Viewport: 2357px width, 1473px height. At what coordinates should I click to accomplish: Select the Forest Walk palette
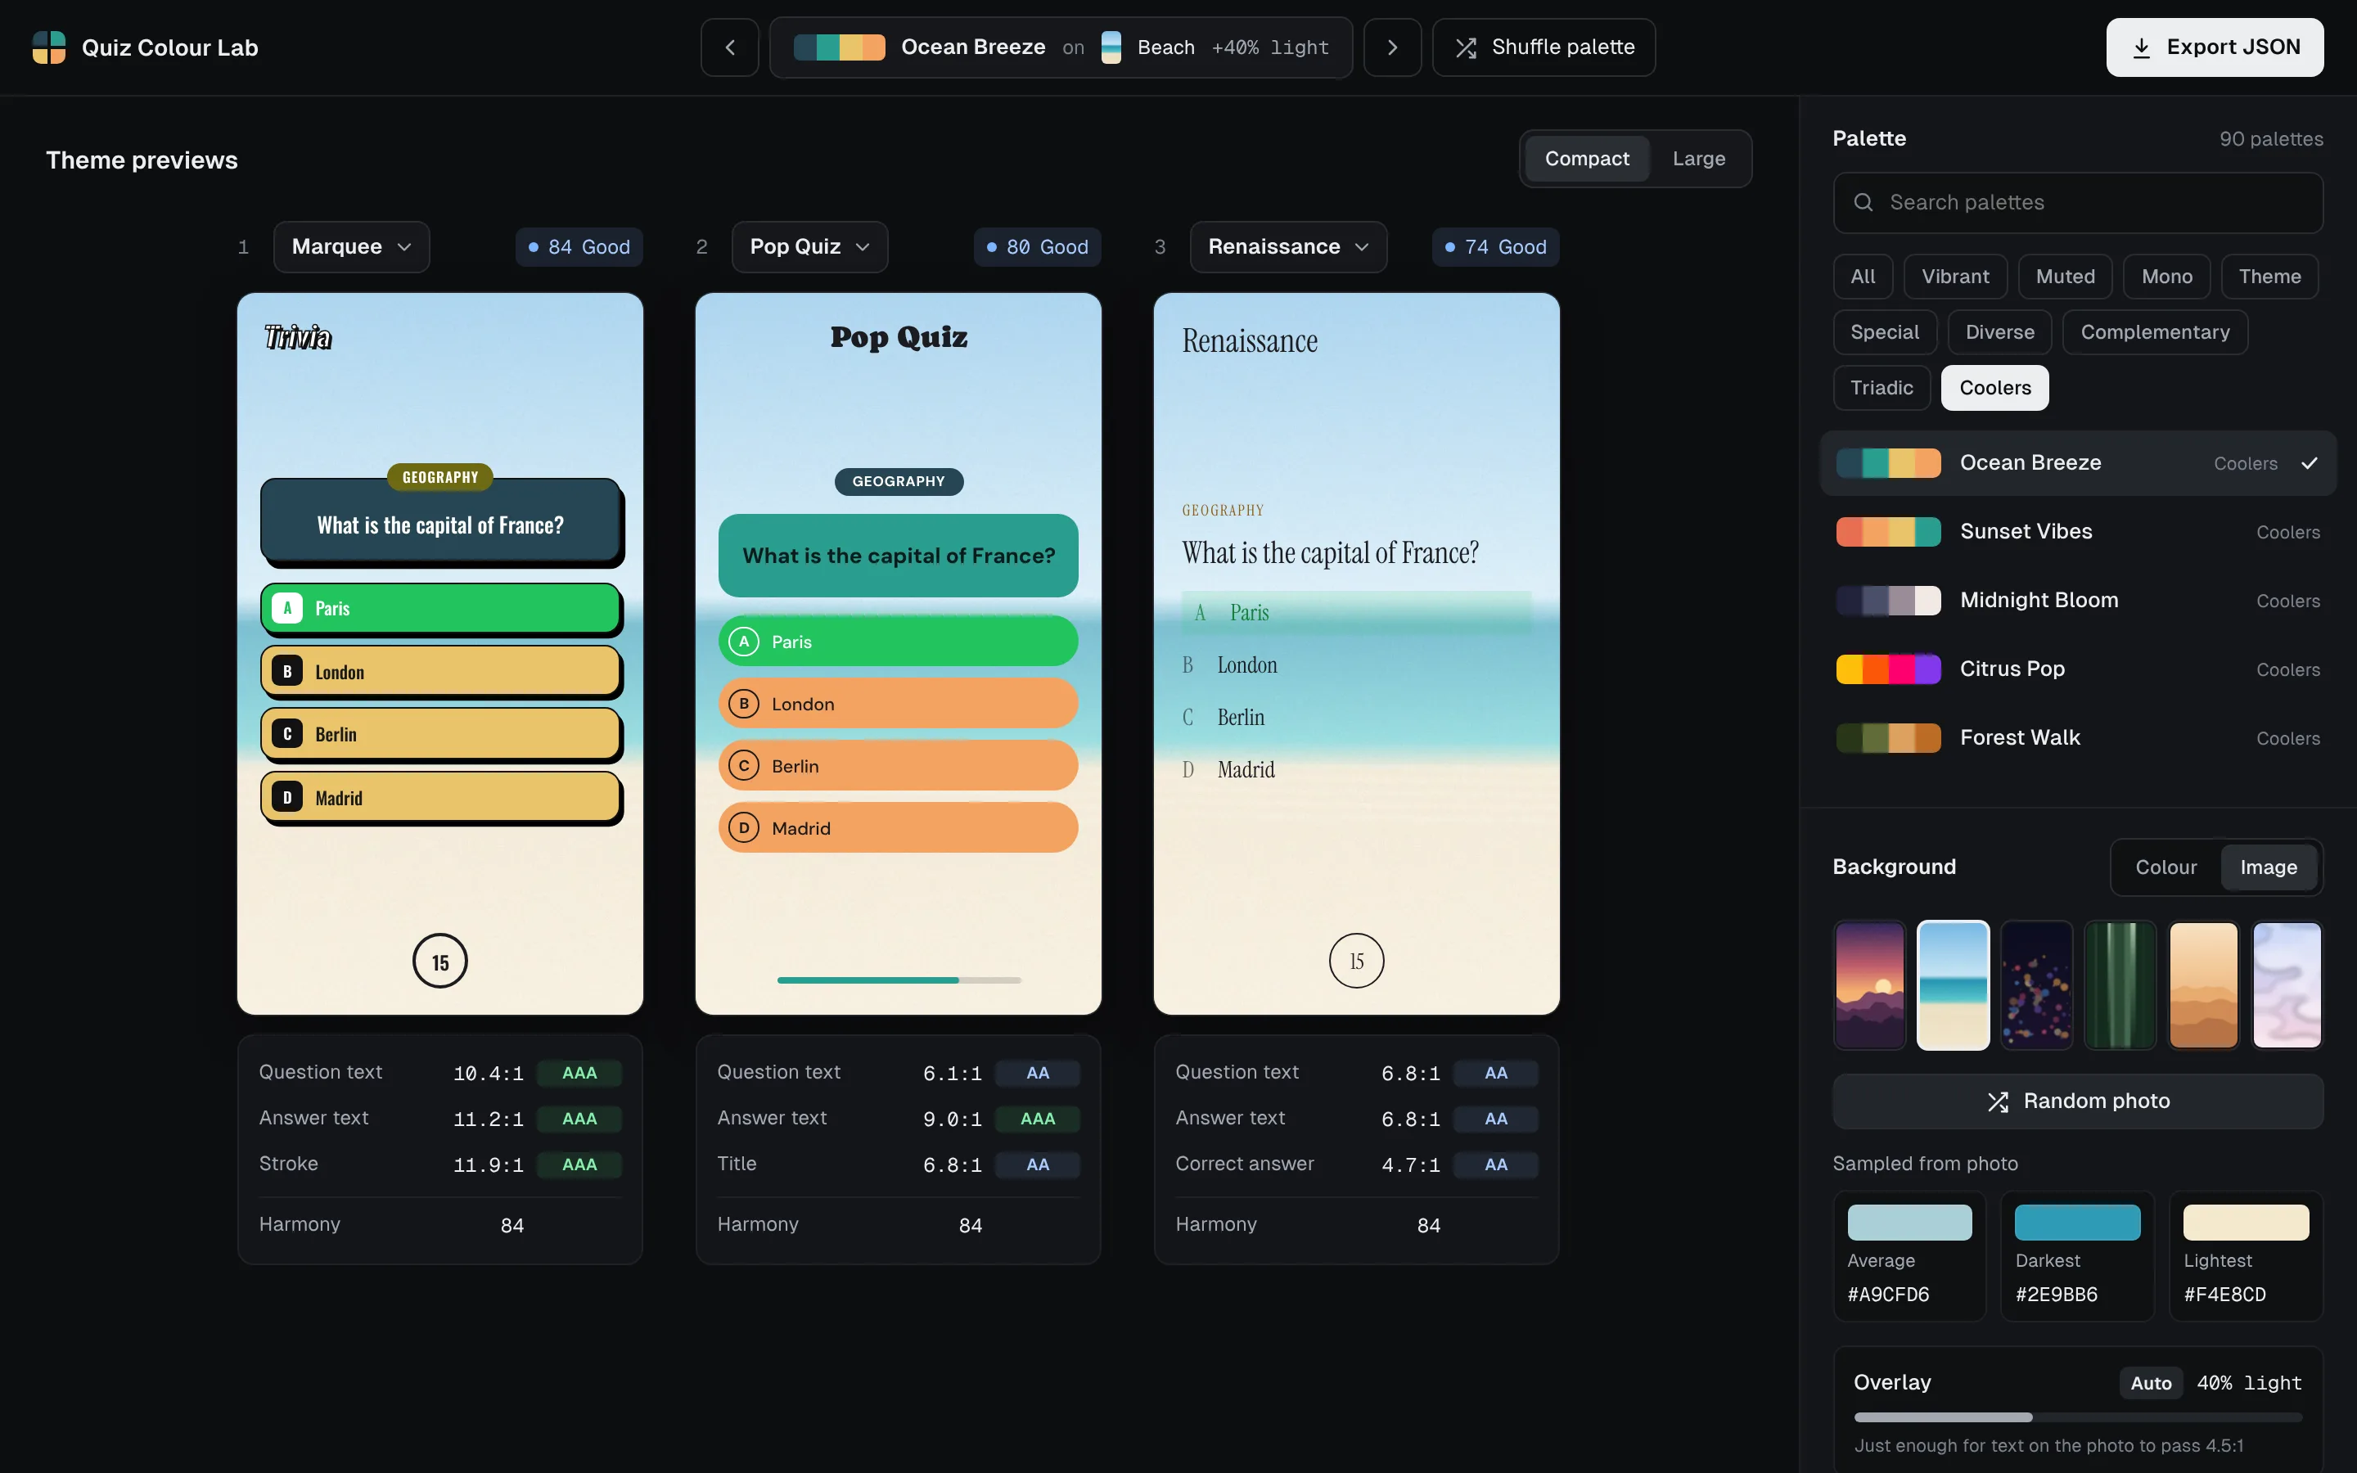[x=2077, y=737]
